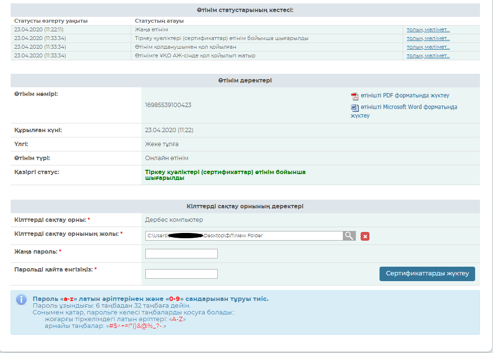493x353 pixels.
Task: Click the 'Үлгі:' label
Action: pos(21,144)
